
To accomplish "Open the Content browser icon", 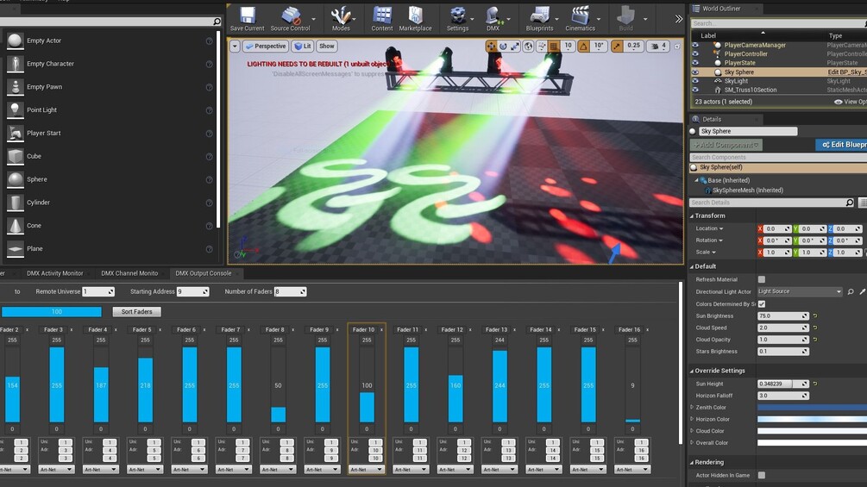I will point(381,16).
